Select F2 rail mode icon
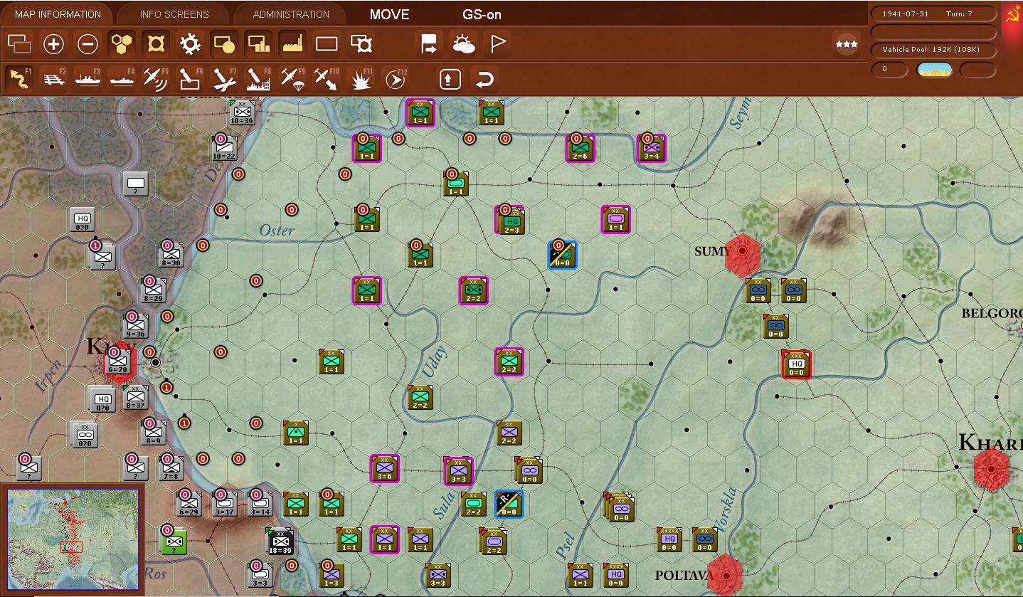Viewport: 1023px width, 597px height. point(53,78)
